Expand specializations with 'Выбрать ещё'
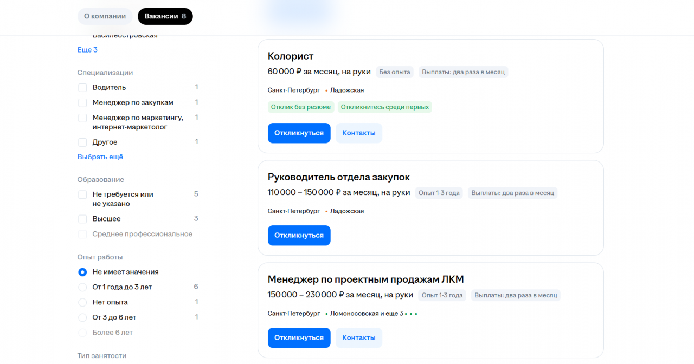The width and height of the screenshot is (694, 364). (x=100, y=157)
